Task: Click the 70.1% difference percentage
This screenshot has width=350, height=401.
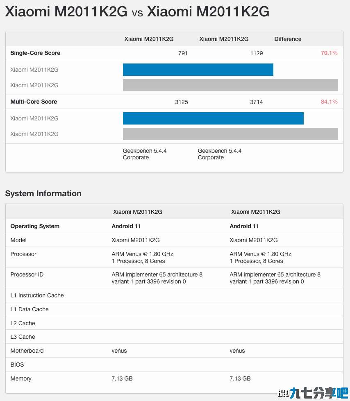Action: (x=329, y=53)
